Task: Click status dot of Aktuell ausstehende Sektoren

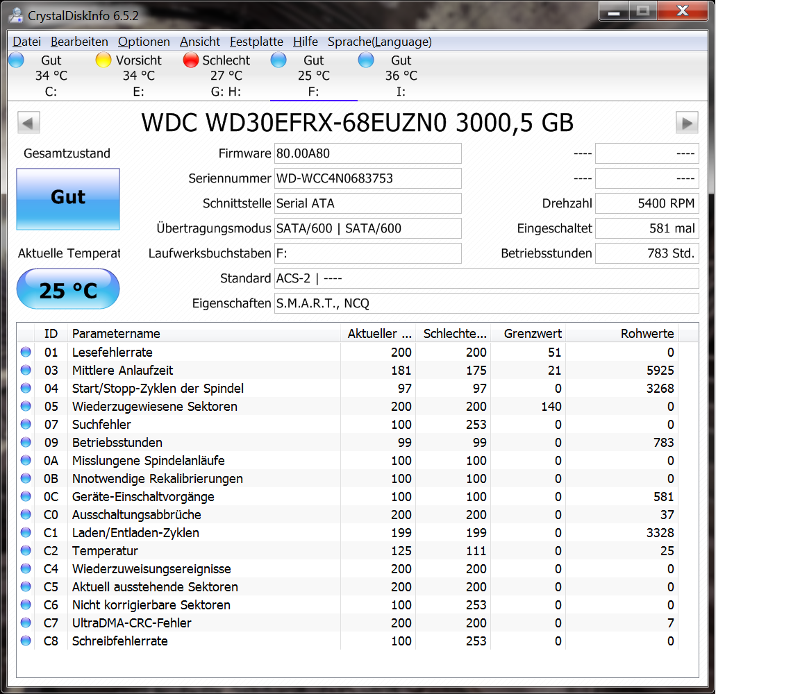Action: [x=26, y=586]
